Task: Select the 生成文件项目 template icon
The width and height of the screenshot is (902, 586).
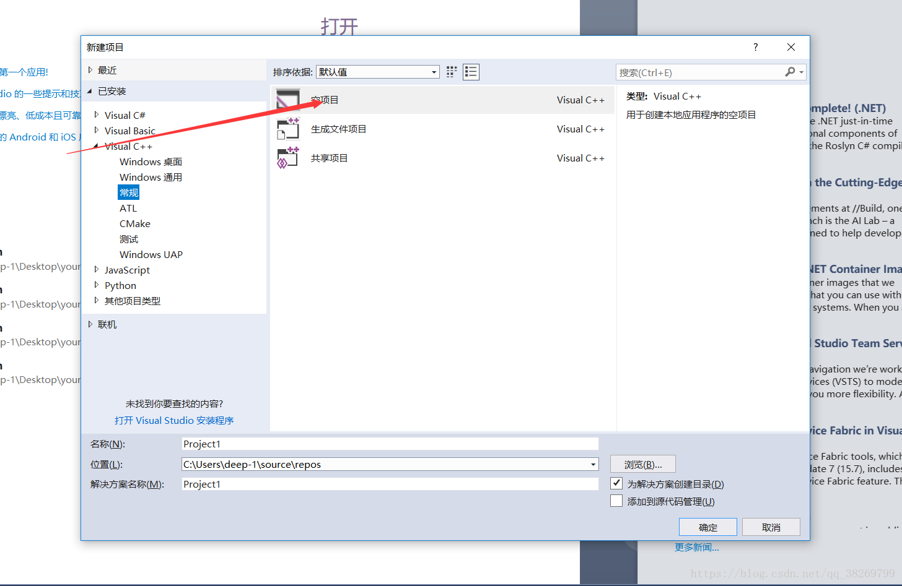Action: [x=288, y=129]
